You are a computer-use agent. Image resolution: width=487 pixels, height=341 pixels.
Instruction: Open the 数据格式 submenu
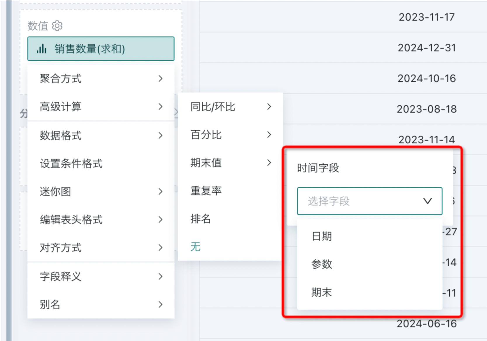point(101,135)
